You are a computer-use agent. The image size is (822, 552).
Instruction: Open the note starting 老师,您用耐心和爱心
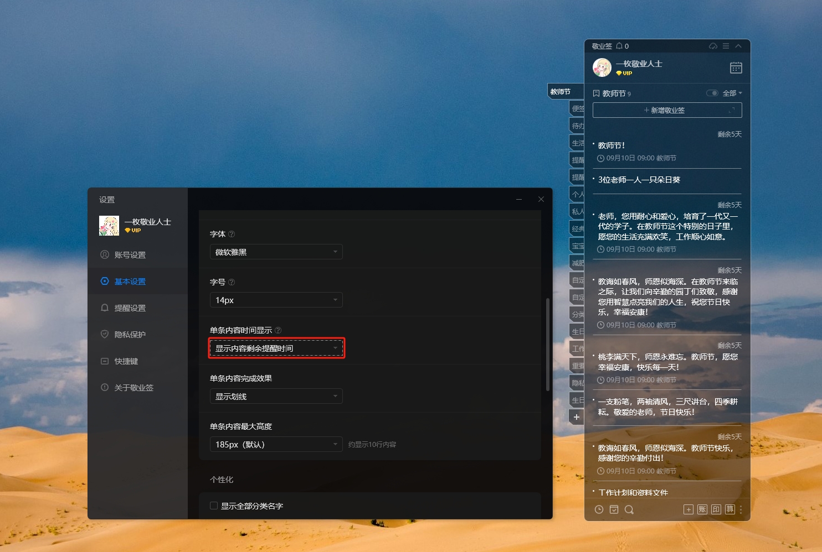pyautogui.click(x=667, y=227)
